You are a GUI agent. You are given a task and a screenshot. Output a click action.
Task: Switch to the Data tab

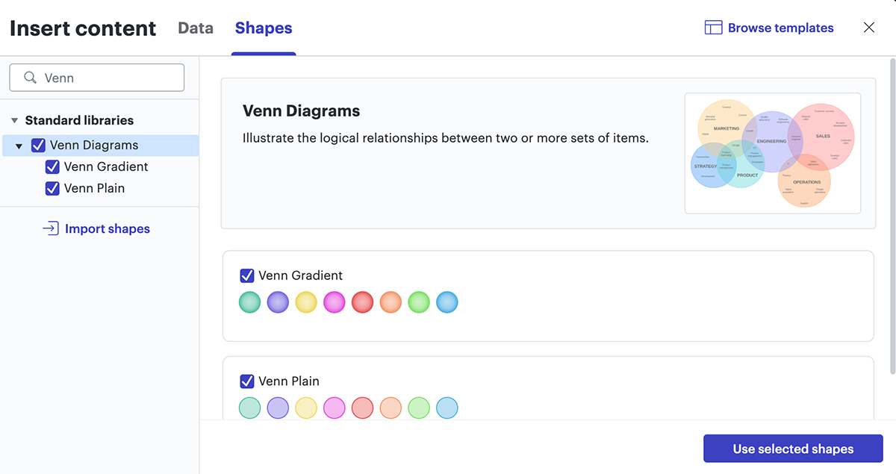click(x=195, y=28)
